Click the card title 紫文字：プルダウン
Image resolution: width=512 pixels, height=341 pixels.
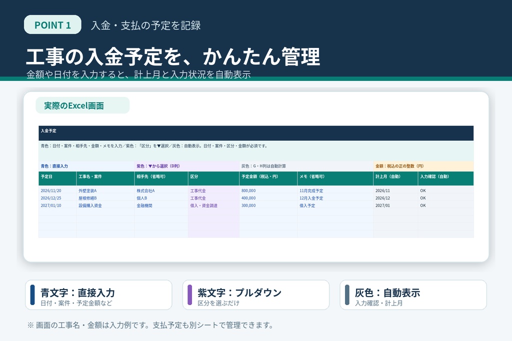(239, 293)
